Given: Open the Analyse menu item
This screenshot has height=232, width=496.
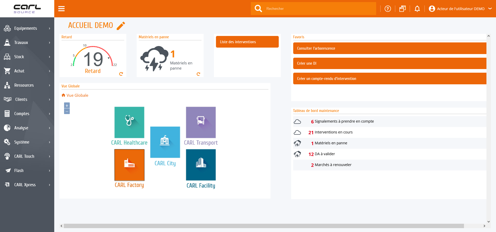Looking at the screenshot, I should [27, 128].
